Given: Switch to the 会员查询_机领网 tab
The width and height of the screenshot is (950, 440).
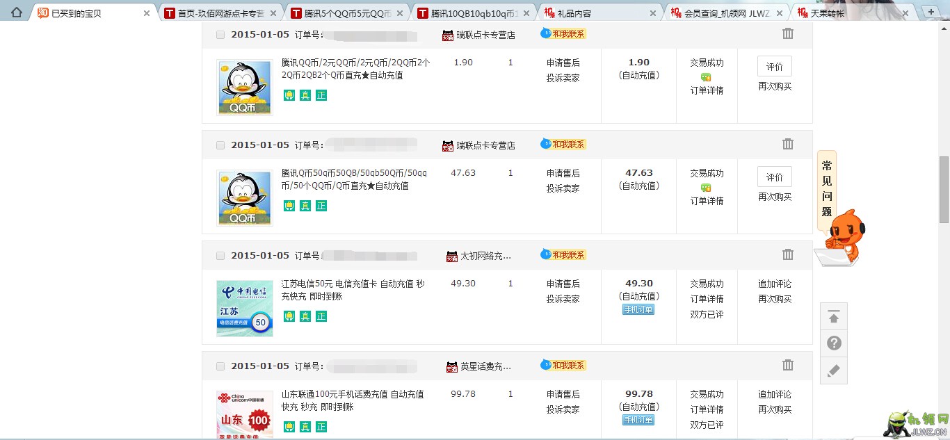Looking at the screenshot, I should click(x=726, y=13).
